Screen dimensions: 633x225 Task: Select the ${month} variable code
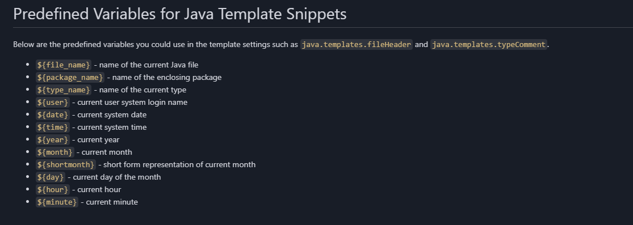coord(55,152)
